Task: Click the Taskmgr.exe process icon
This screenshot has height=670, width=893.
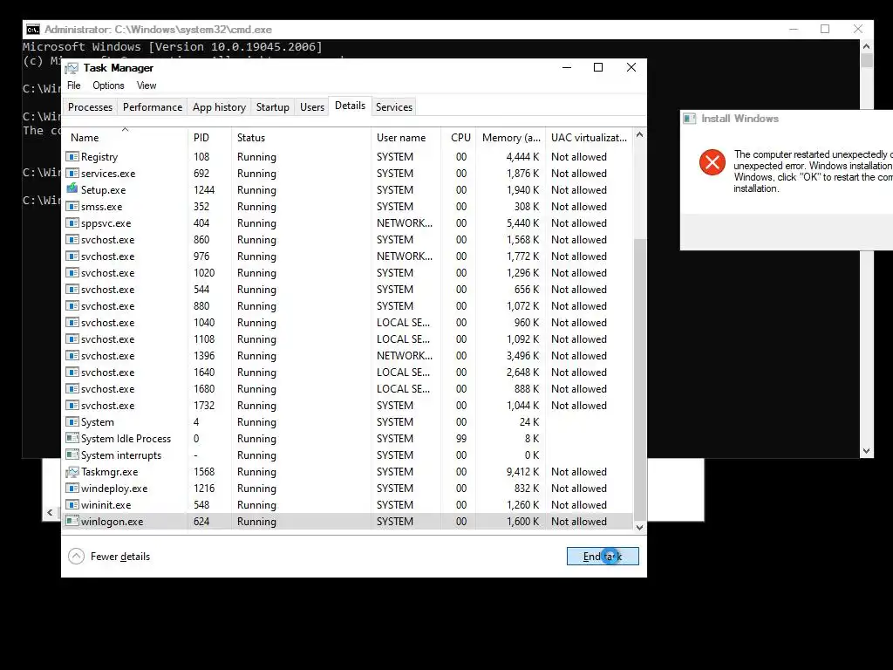Action: (72, 472)
